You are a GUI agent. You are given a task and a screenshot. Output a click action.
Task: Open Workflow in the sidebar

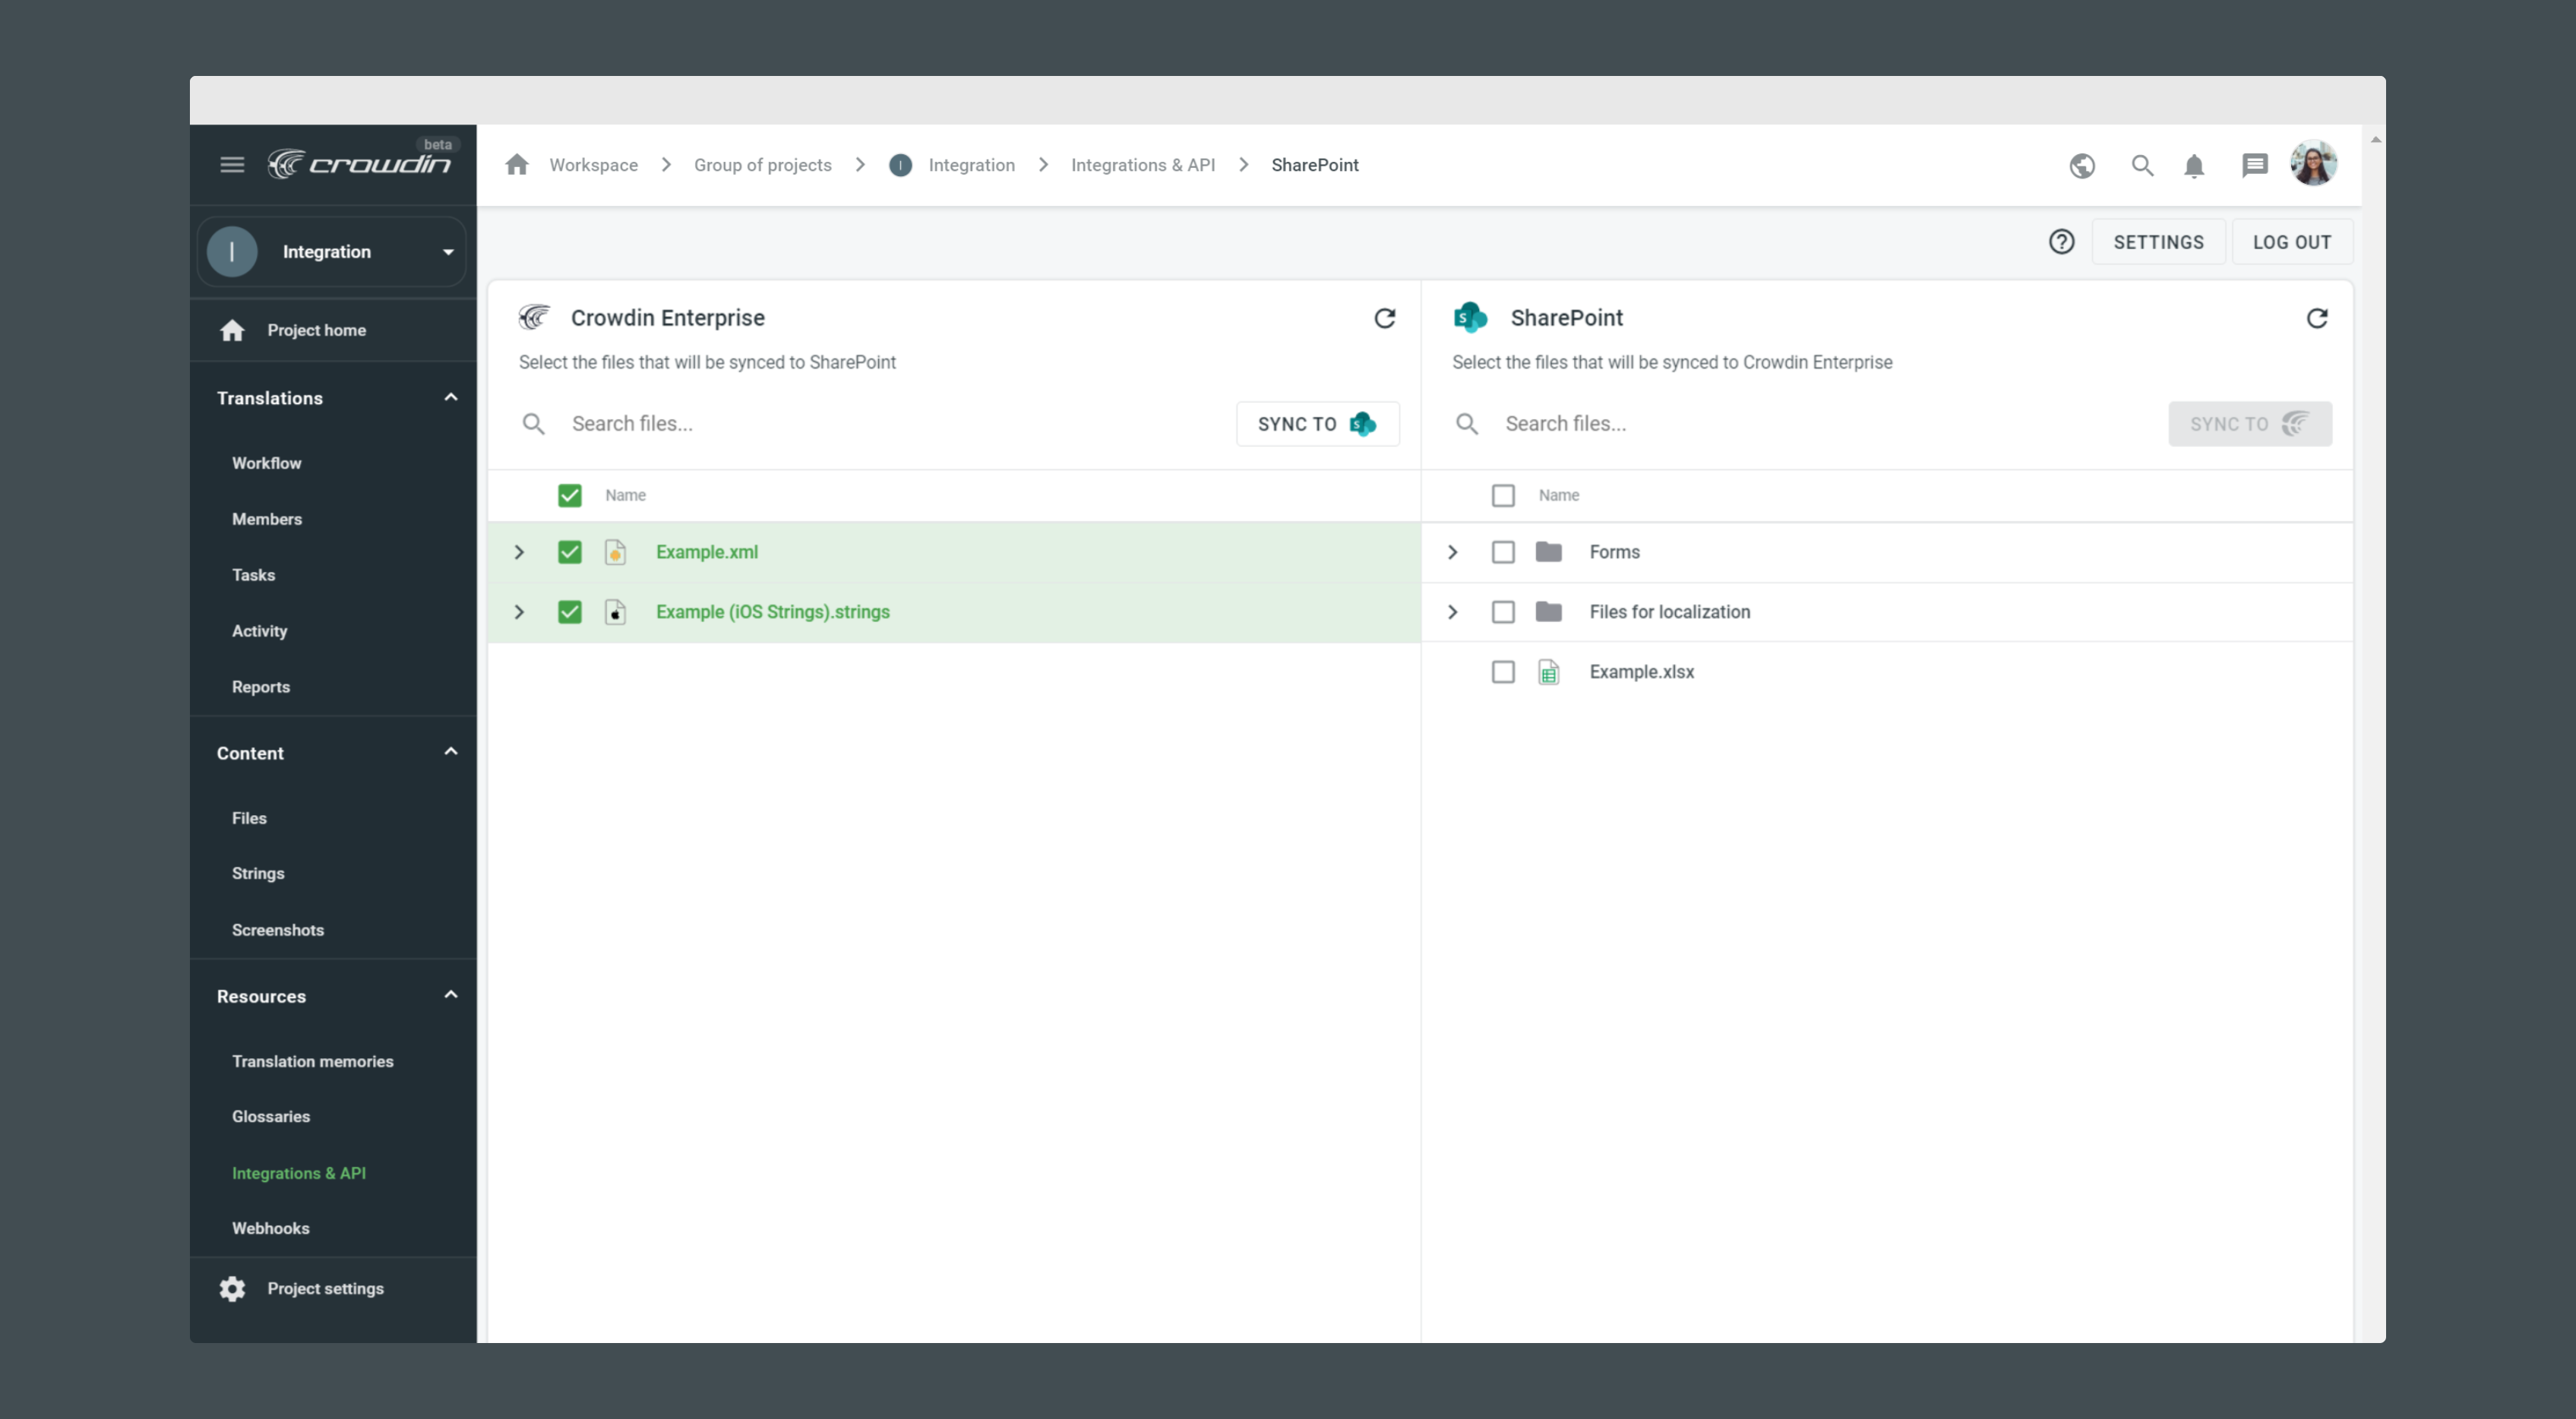[266, 463]
